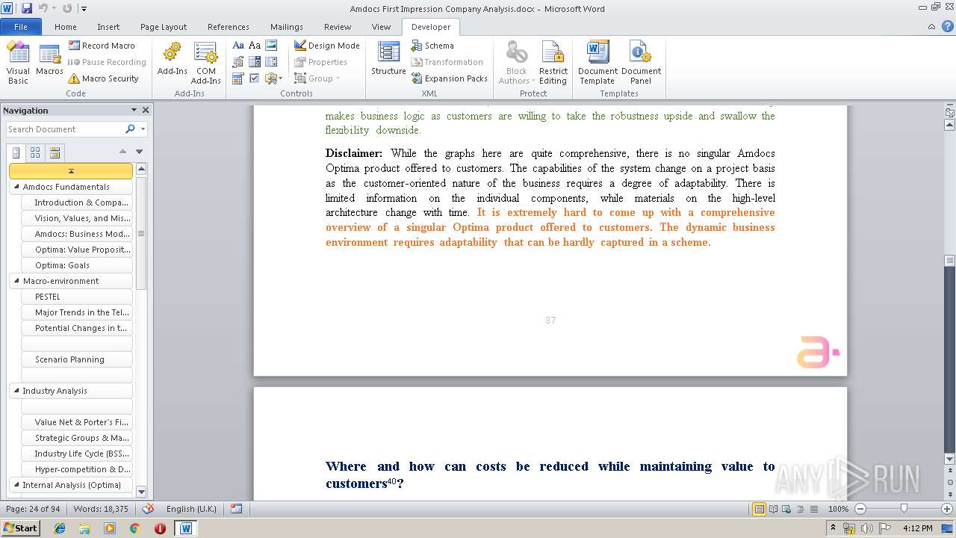The height and width of the screenshot is (538, 956).
Task: Switch to the Page Layout tab
Action: 164,27
